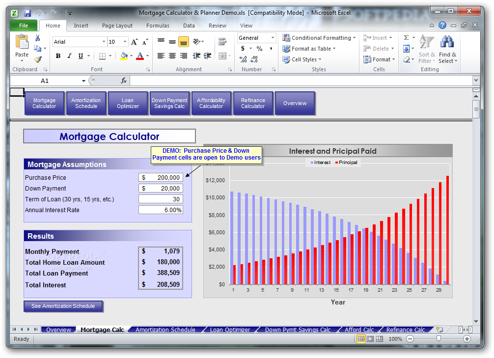Image resolution: width=494 pixels, height=358 pixels.
Task: Click Loan Optimizer navigation button
Action: [x=128, y=103]
